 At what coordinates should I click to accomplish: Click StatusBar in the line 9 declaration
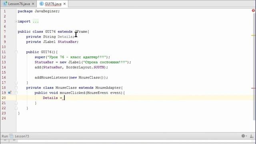pos(67,42)
